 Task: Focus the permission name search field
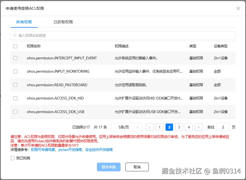point(123,36)
